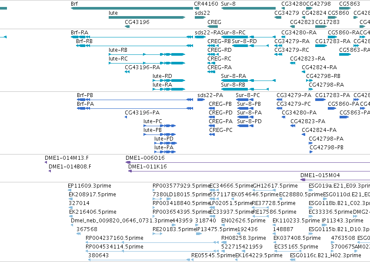This screenshot has width=370, height=262.
Task: Select the Sur-8-RC transcript label
Action: [x=233, y=32]
